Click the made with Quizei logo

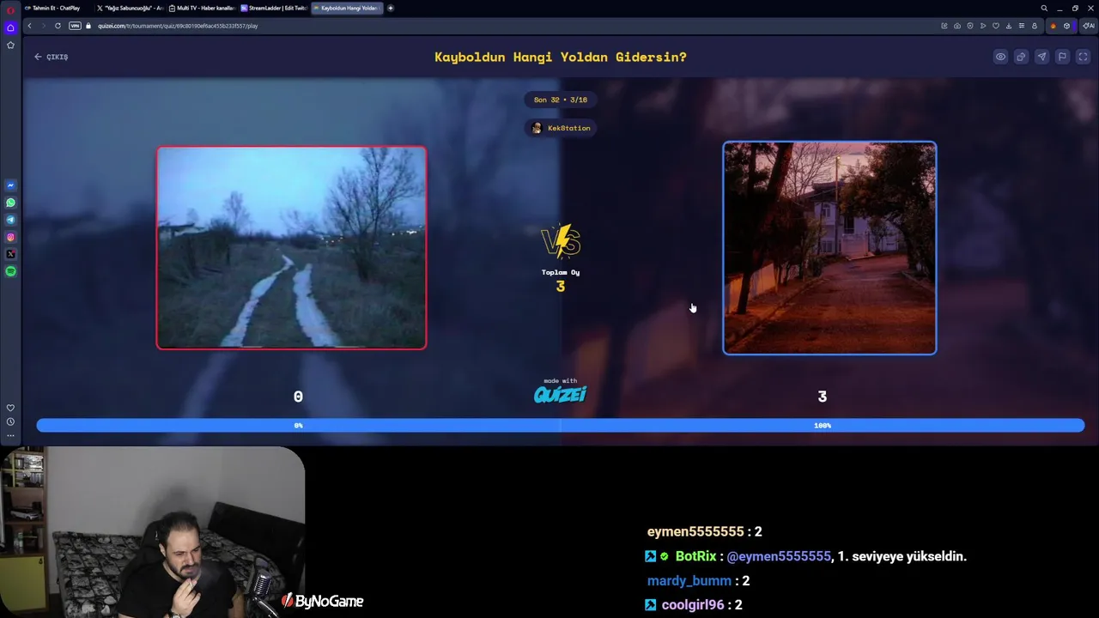(x=560, y=391)
